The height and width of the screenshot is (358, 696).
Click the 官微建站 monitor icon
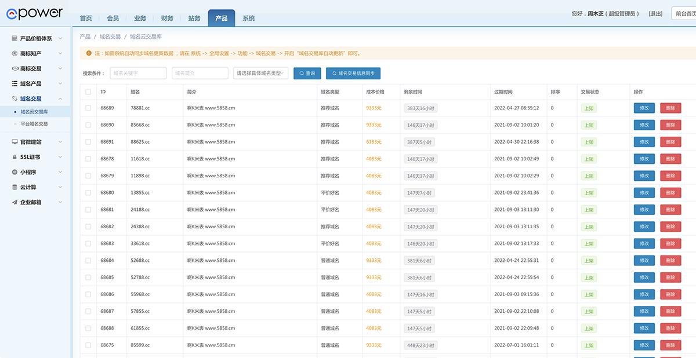tap(15, 142)
